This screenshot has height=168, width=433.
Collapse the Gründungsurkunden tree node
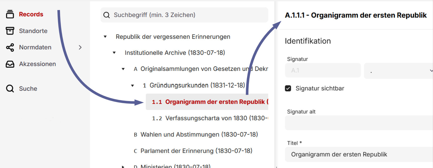point(132,86)
